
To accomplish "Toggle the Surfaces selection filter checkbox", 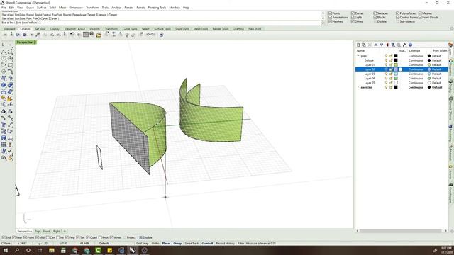I will (375, 13).
